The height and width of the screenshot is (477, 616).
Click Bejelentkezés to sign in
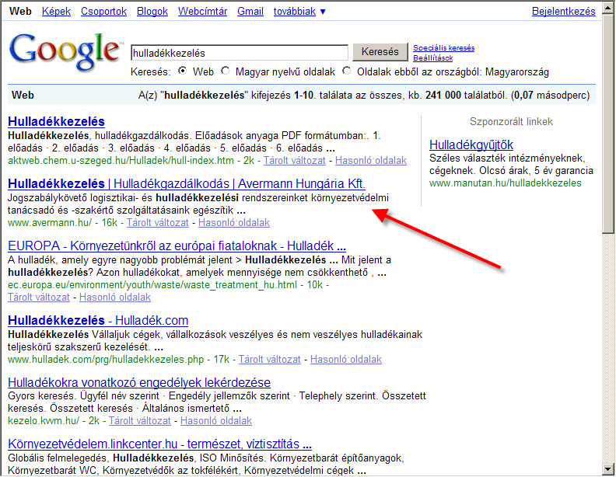(563, 12)
